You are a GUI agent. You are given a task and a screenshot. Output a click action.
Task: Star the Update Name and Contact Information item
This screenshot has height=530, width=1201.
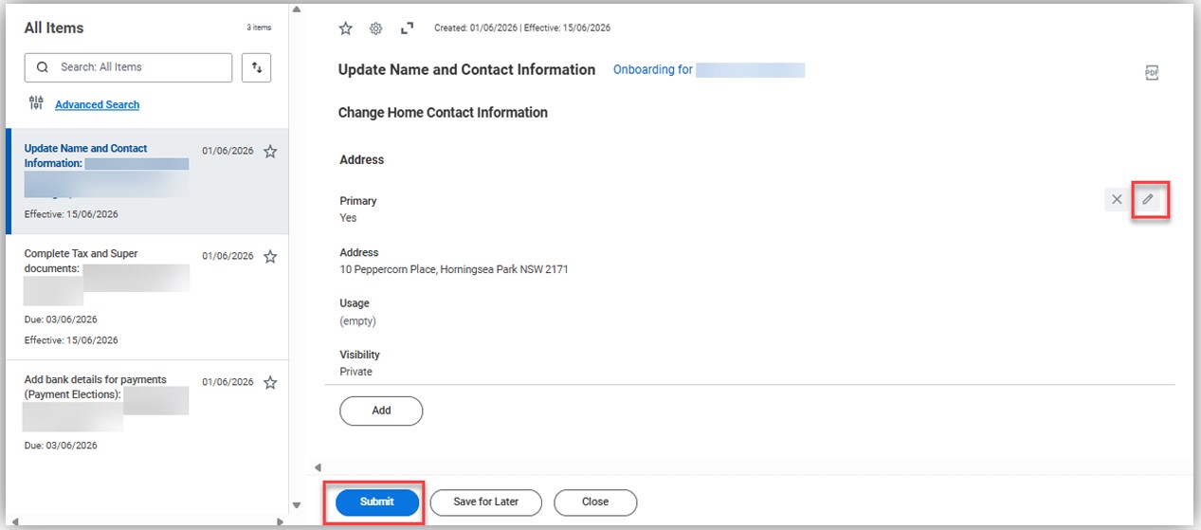270,152
